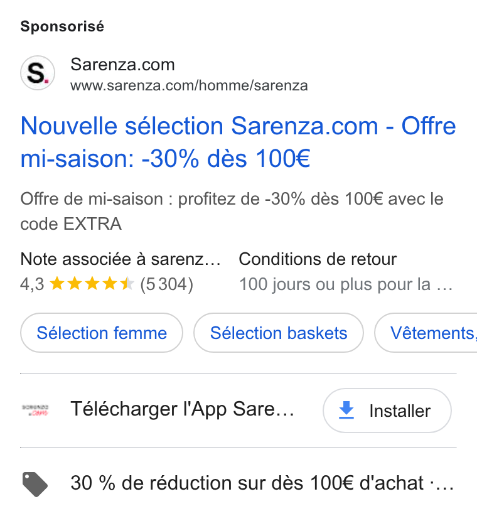The width and height of the screenshot is (477, 521).
Task: Select the Sélection baskets chip
Action: pyautogui.click(x=279, y=333)
